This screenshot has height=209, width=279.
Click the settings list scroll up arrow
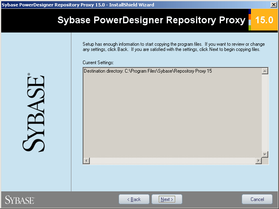click(265, 71)
